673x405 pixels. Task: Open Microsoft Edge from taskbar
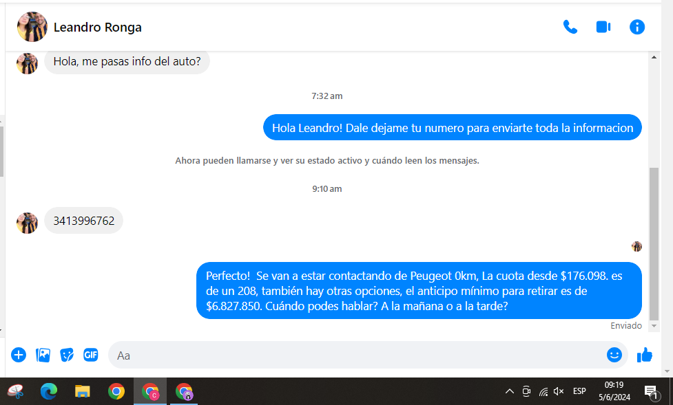tap(48, 392)
